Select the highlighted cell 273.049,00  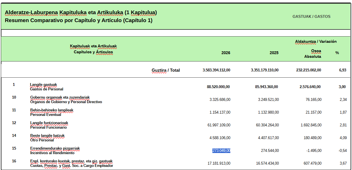221,151
